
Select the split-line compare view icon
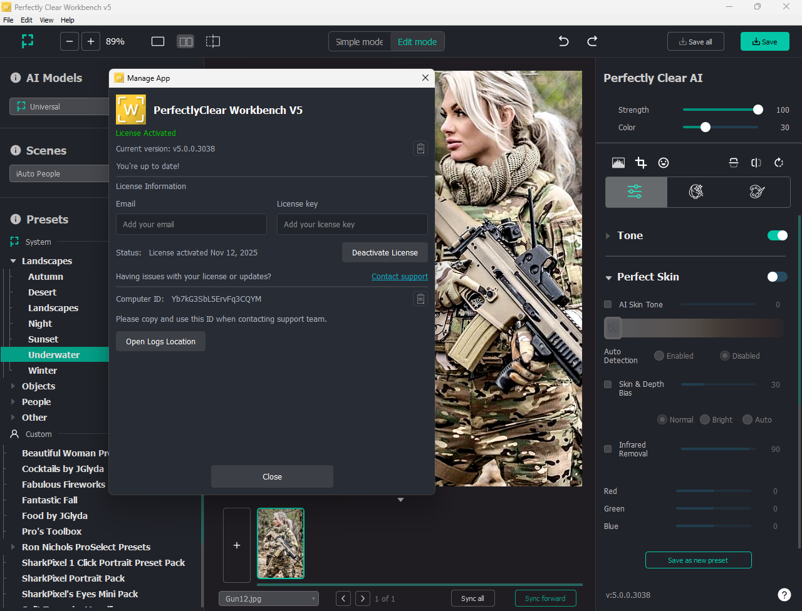tap(213, 41)
